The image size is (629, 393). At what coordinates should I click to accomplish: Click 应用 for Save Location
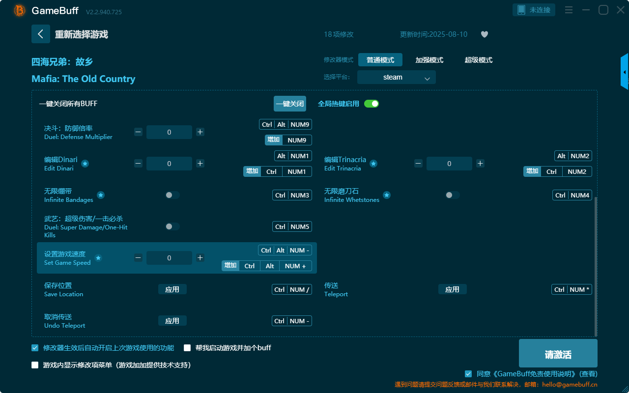tap(172, 289)
